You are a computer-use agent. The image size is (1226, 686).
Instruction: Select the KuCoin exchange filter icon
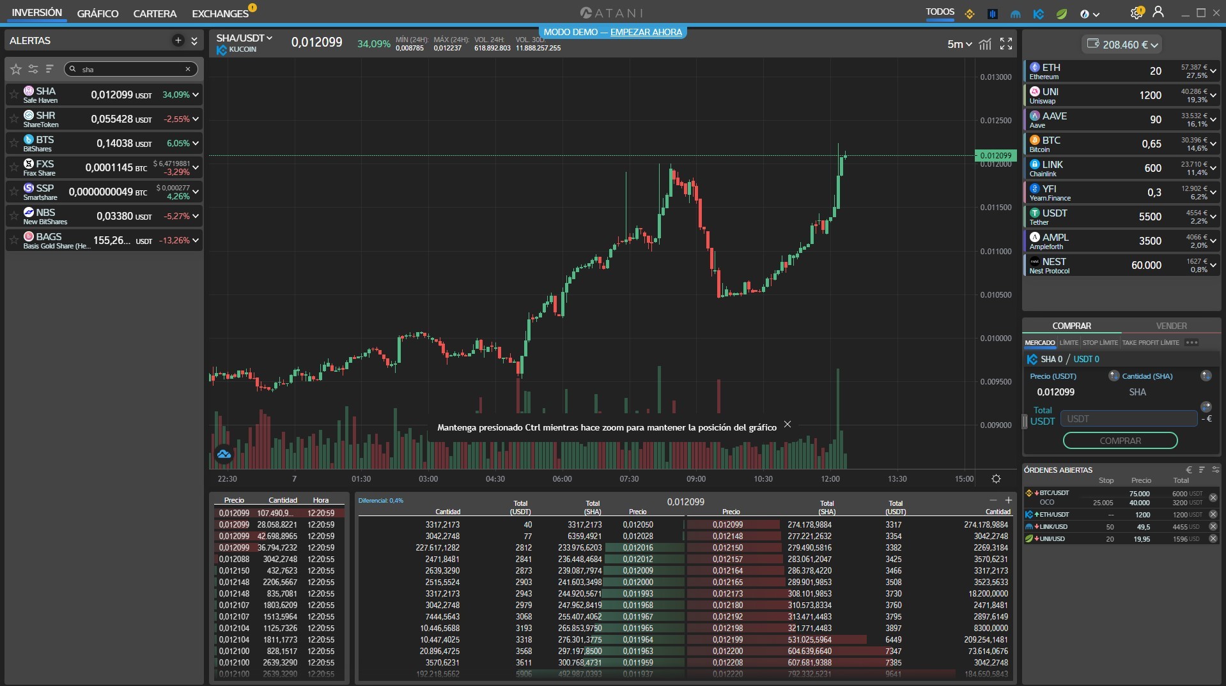click(1039, 13)
